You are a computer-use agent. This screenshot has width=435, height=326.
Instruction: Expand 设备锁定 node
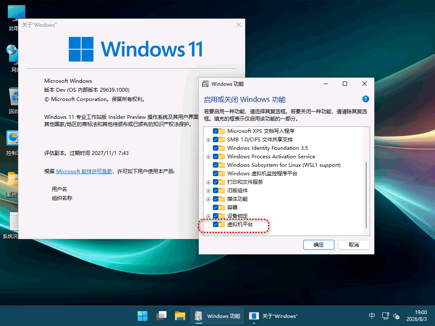[208, 216]
